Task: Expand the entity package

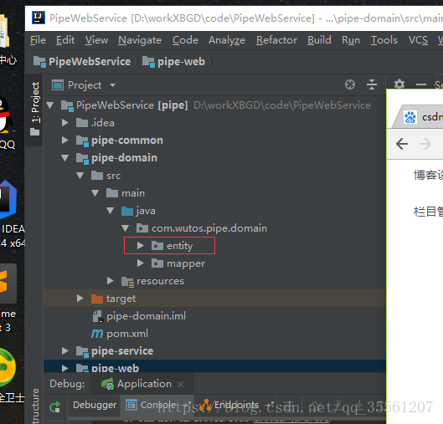Action: pyautogui.click(x=140, y=246)
